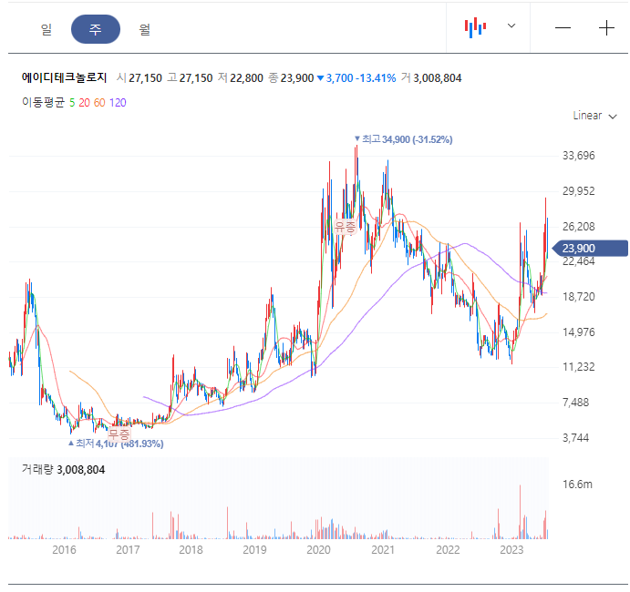Toggle the 60 moving average line
Viewport: 630px width, 592px height.
click(99, 103)
